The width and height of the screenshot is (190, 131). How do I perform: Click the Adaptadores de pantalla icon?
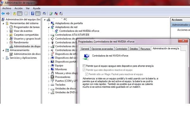tap(53, 23)
